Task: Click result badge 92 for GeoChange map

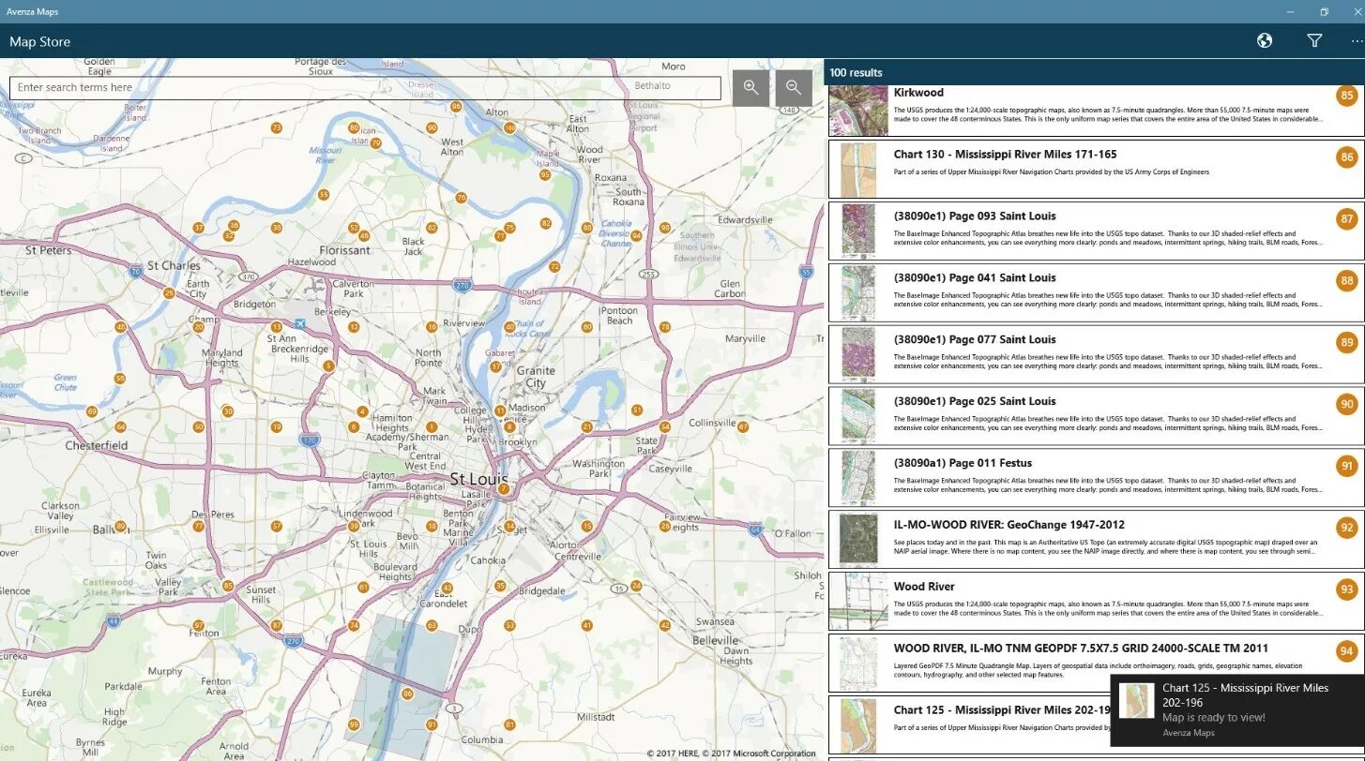Action: (1347, 528)
